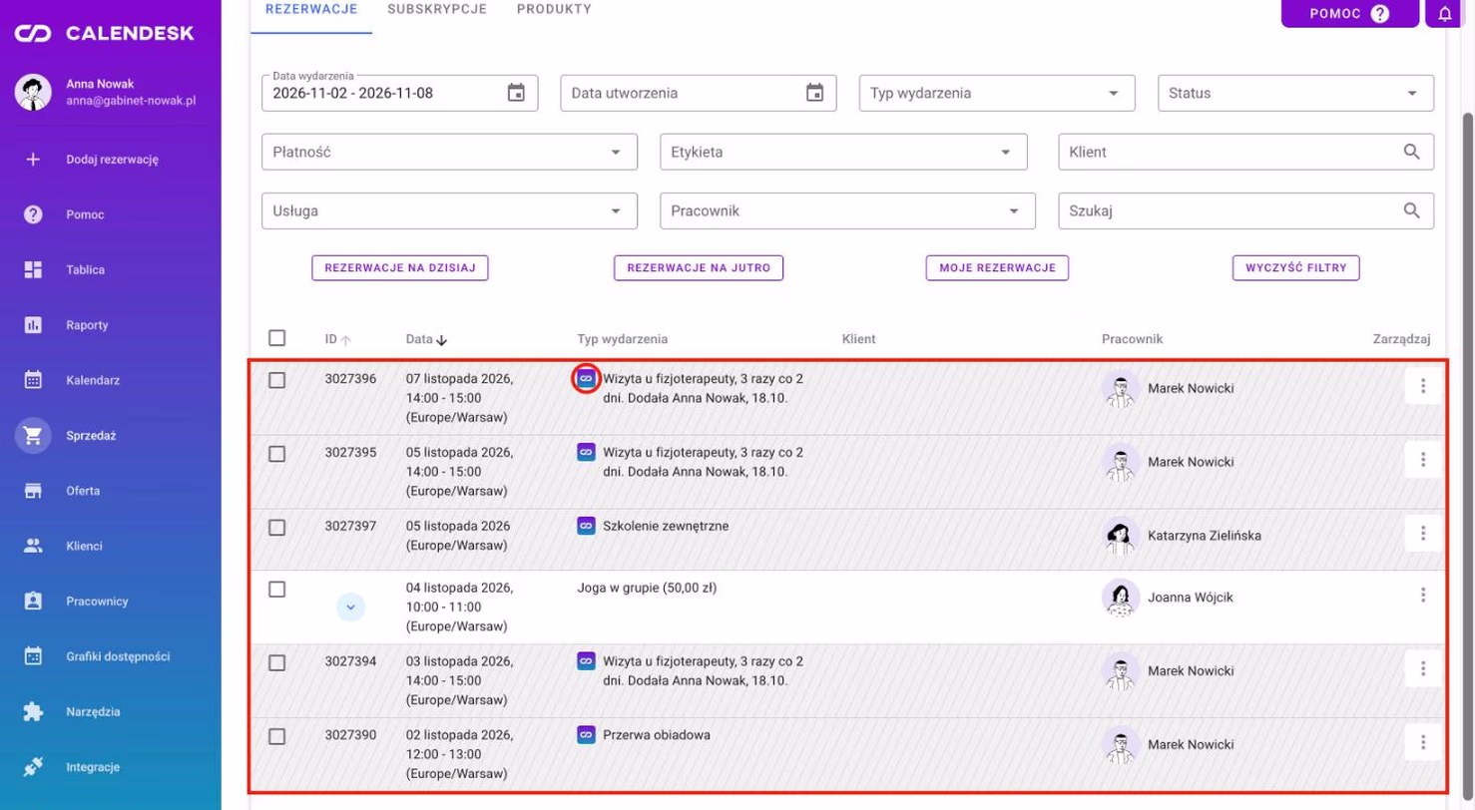Click the Wyczyść filtry button
Screen dimensions: 1475x810
1296,267
